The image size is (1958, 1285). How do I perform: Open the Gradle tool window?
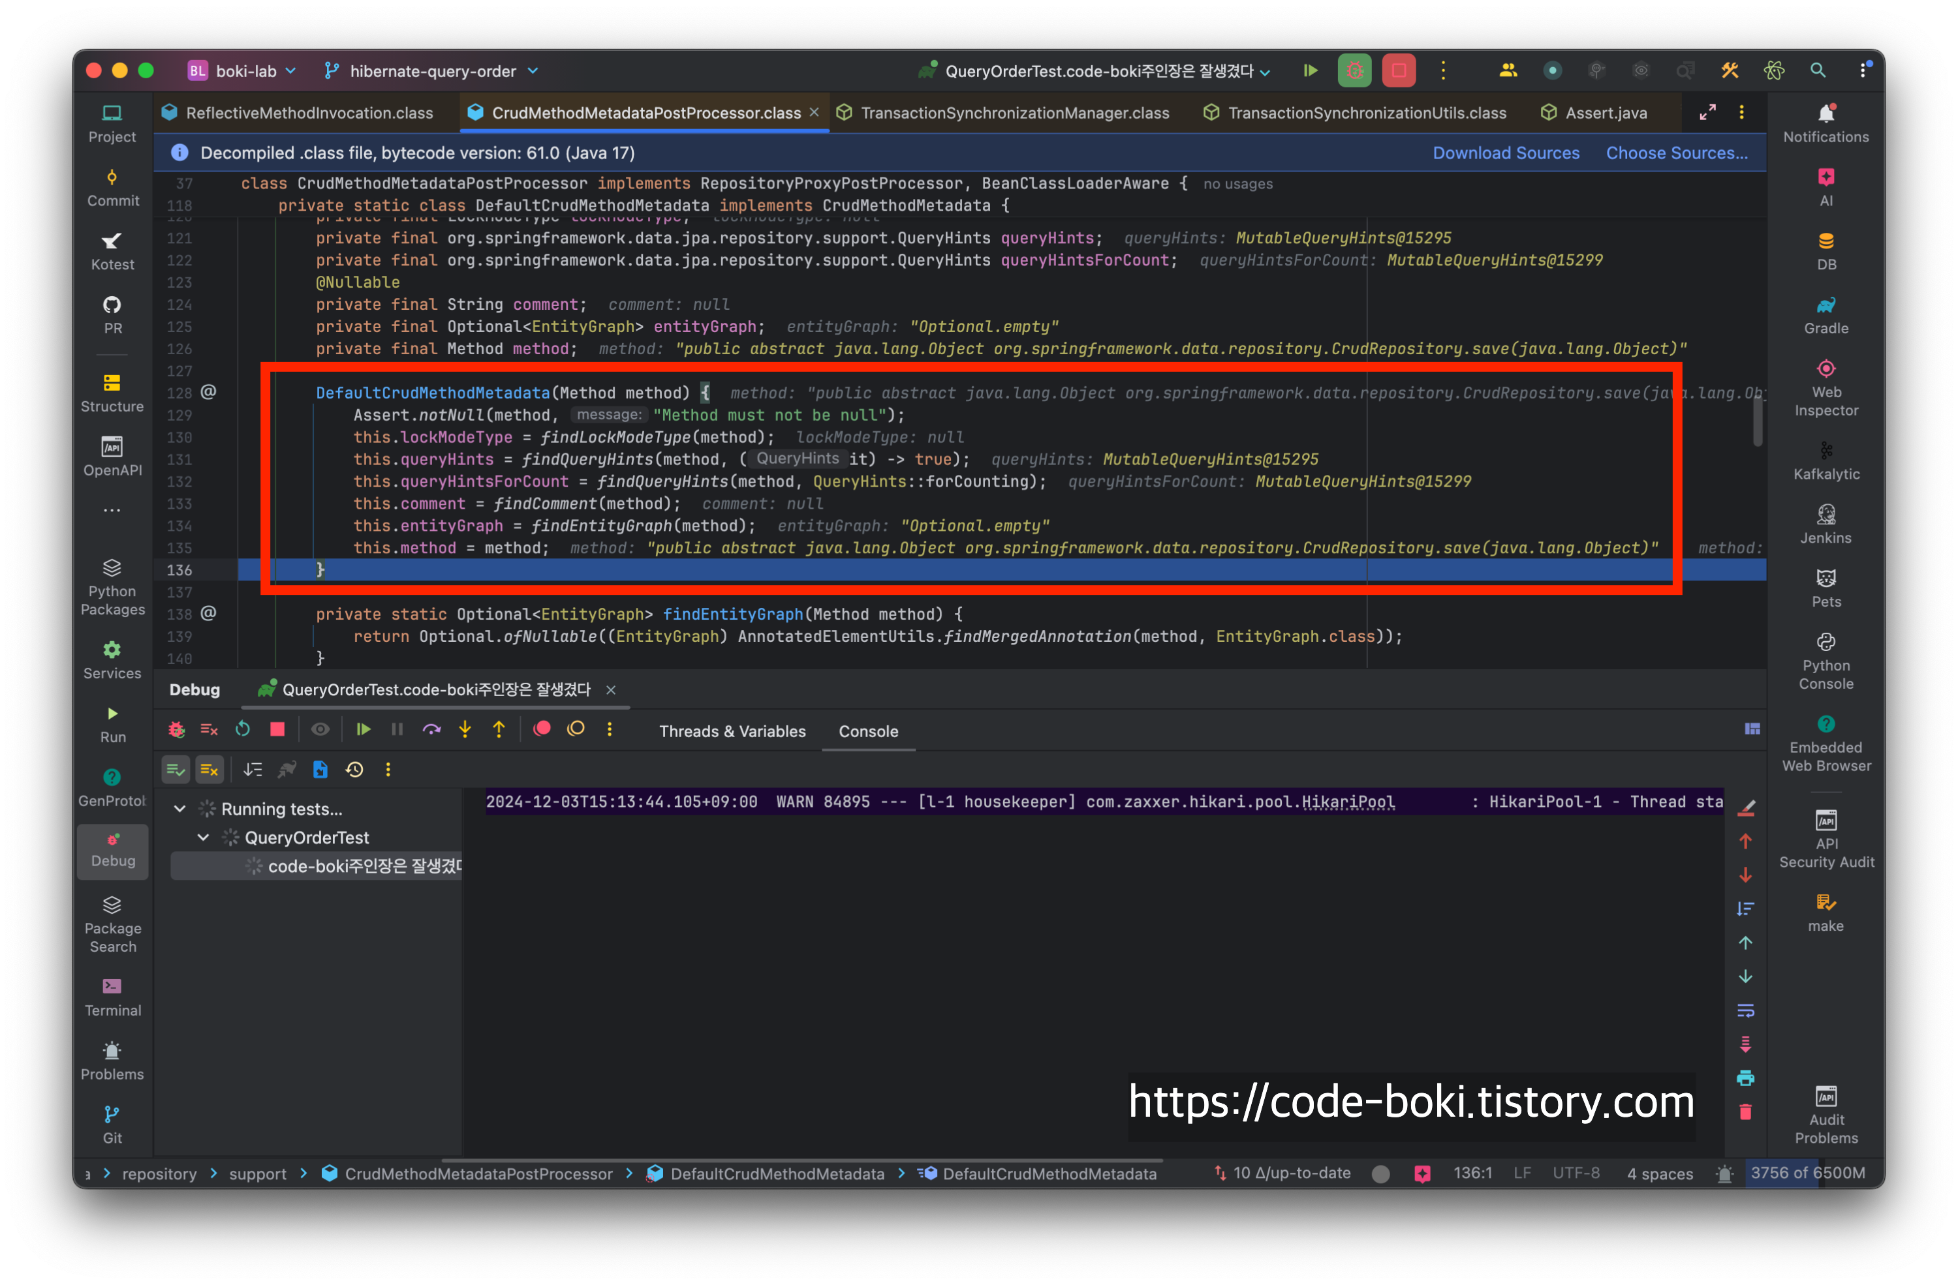coord(1826,315)
